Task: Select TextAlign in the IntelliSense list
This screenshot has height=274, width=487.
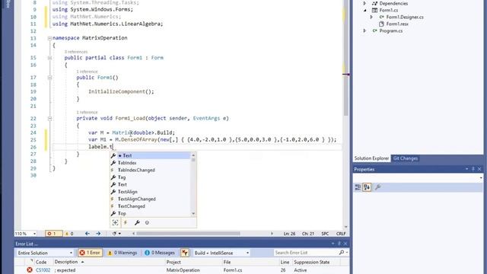Action: click(x=151, y=192)
